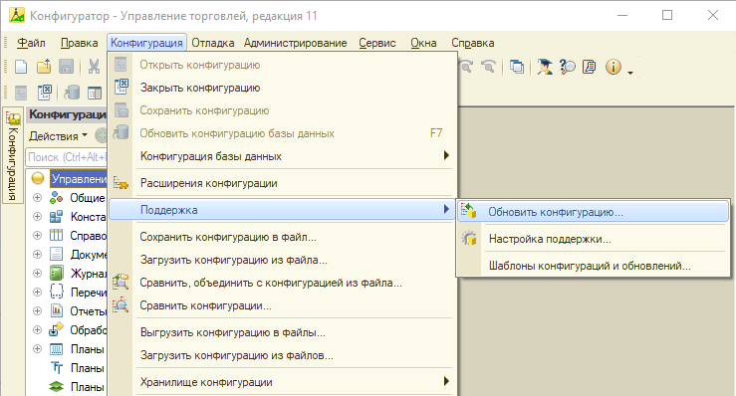Choose Закрыть конфигурацию menu entry

[283, 88]
